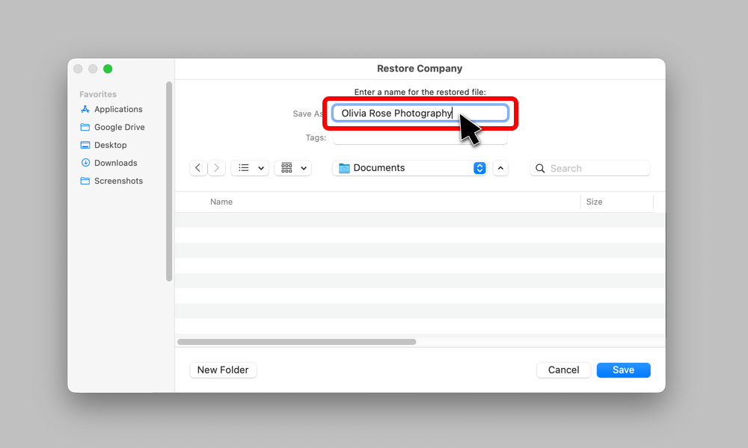Sort by the Name column header

[221, 202]
